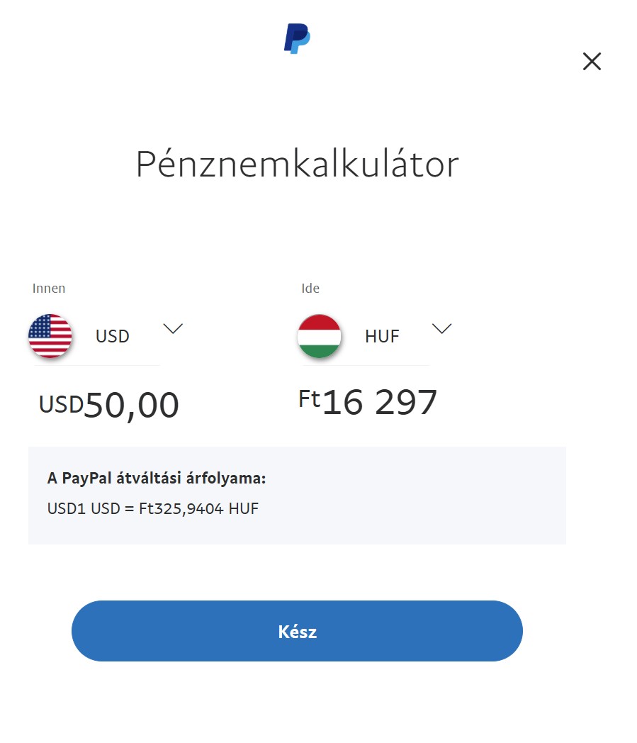
Task: Focus the 16 297 converted amount field
Action: coord(379,402)
